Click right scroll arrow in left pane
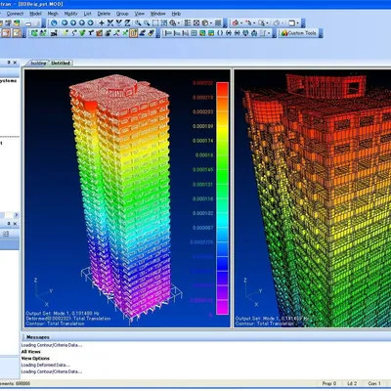The width and height of the screenshot is (391, 391). [17, 215]
